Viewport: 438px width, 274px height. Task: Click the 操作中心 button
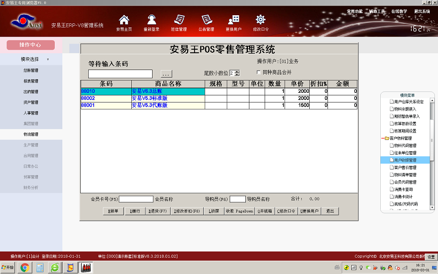coord(30,45)
